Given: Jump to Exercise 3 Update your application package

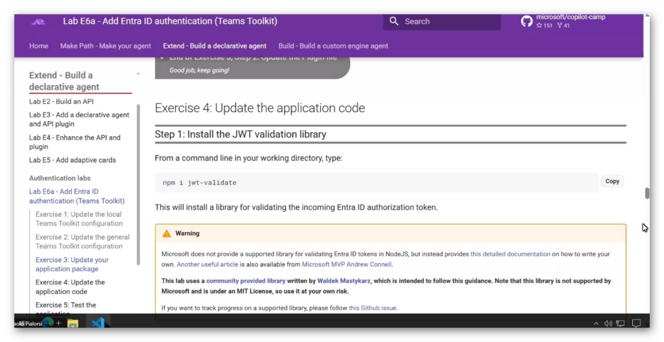Looking at the screenshot, I should click(72, 264).
